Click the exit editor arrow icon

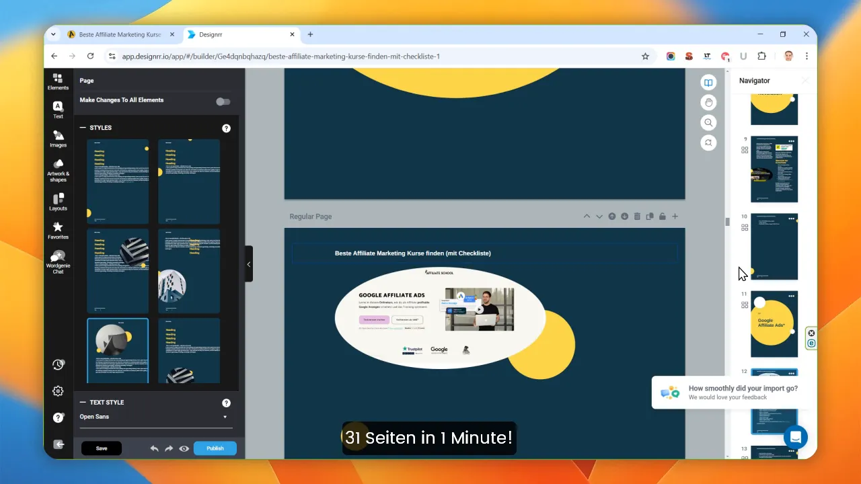point(58,444)
